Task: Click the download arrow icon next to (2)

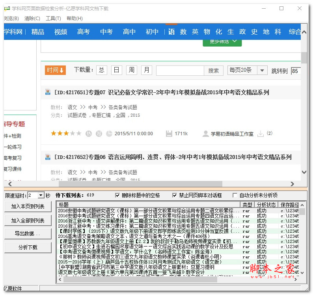Action: coord(261,134)
